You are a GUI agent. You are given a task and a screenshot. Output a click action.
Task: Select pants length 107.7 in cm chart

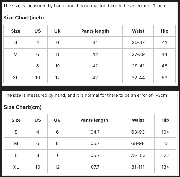[x=94, y=167]
